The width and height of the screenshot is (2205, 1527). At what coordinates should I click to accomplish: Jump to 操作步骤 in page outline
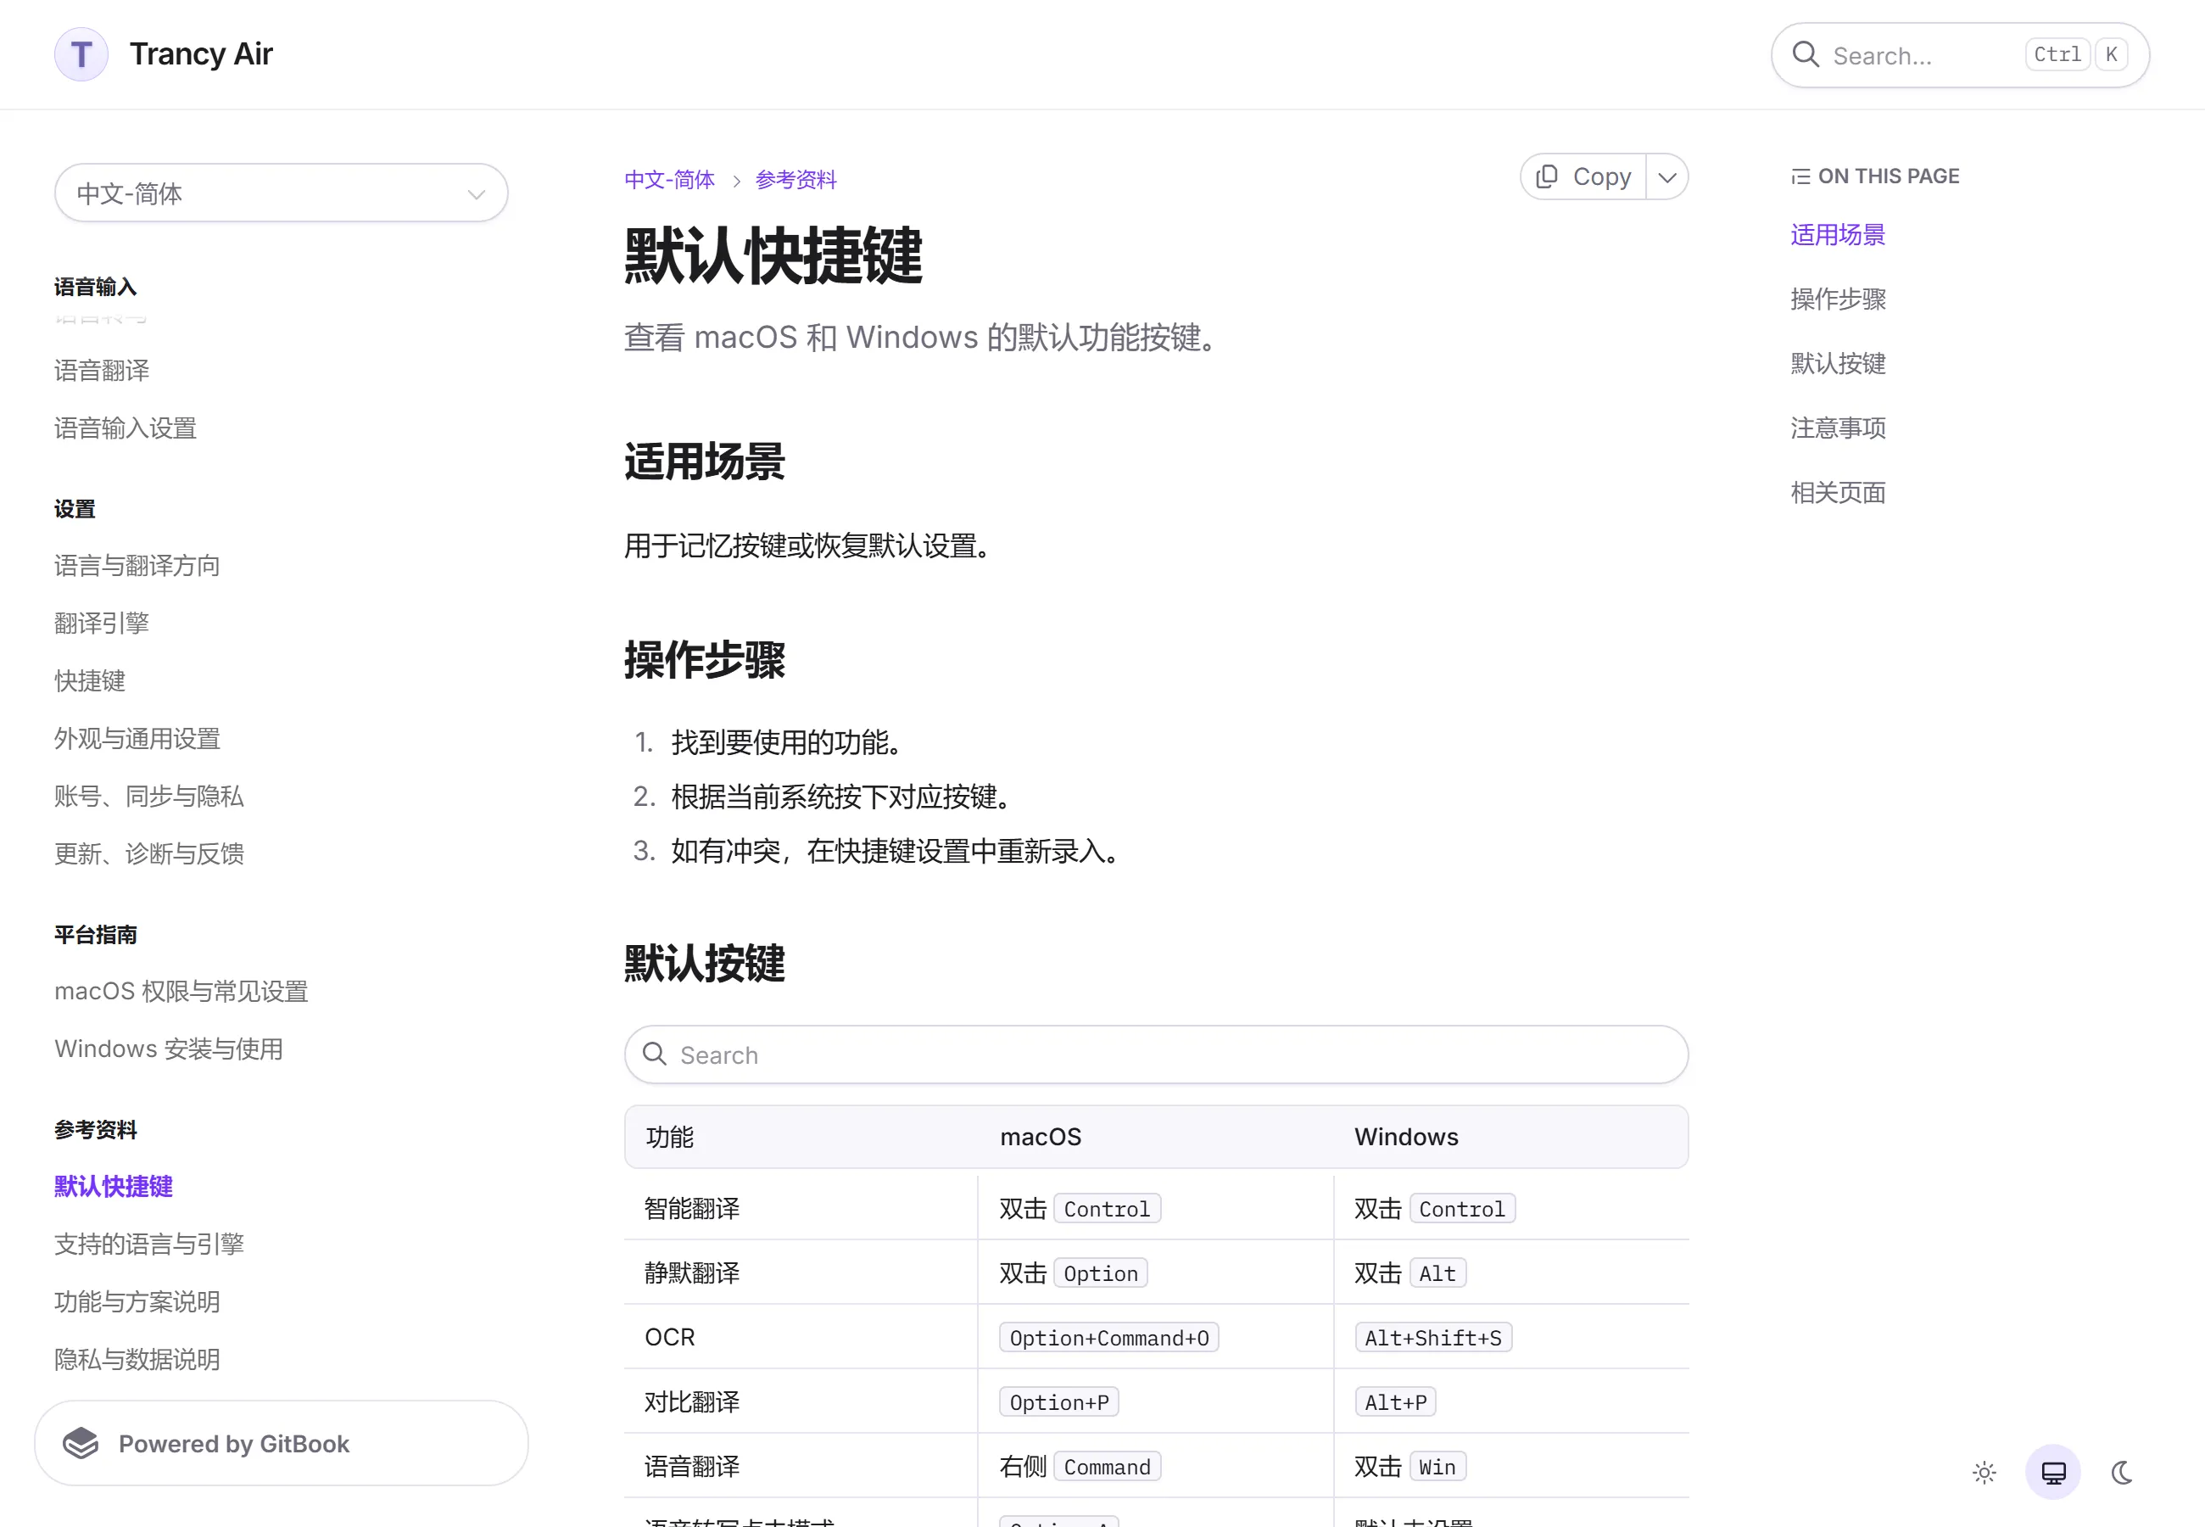pos(1838,299)
